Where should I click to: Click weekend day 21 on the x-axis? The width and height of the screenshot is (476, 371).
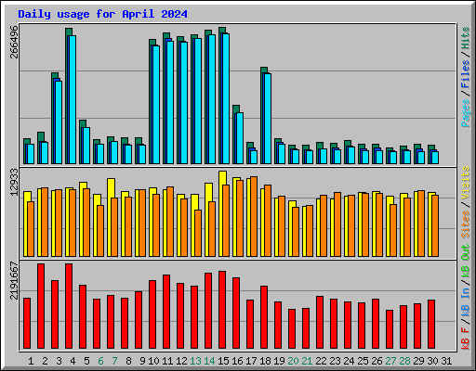pos(307,361)
